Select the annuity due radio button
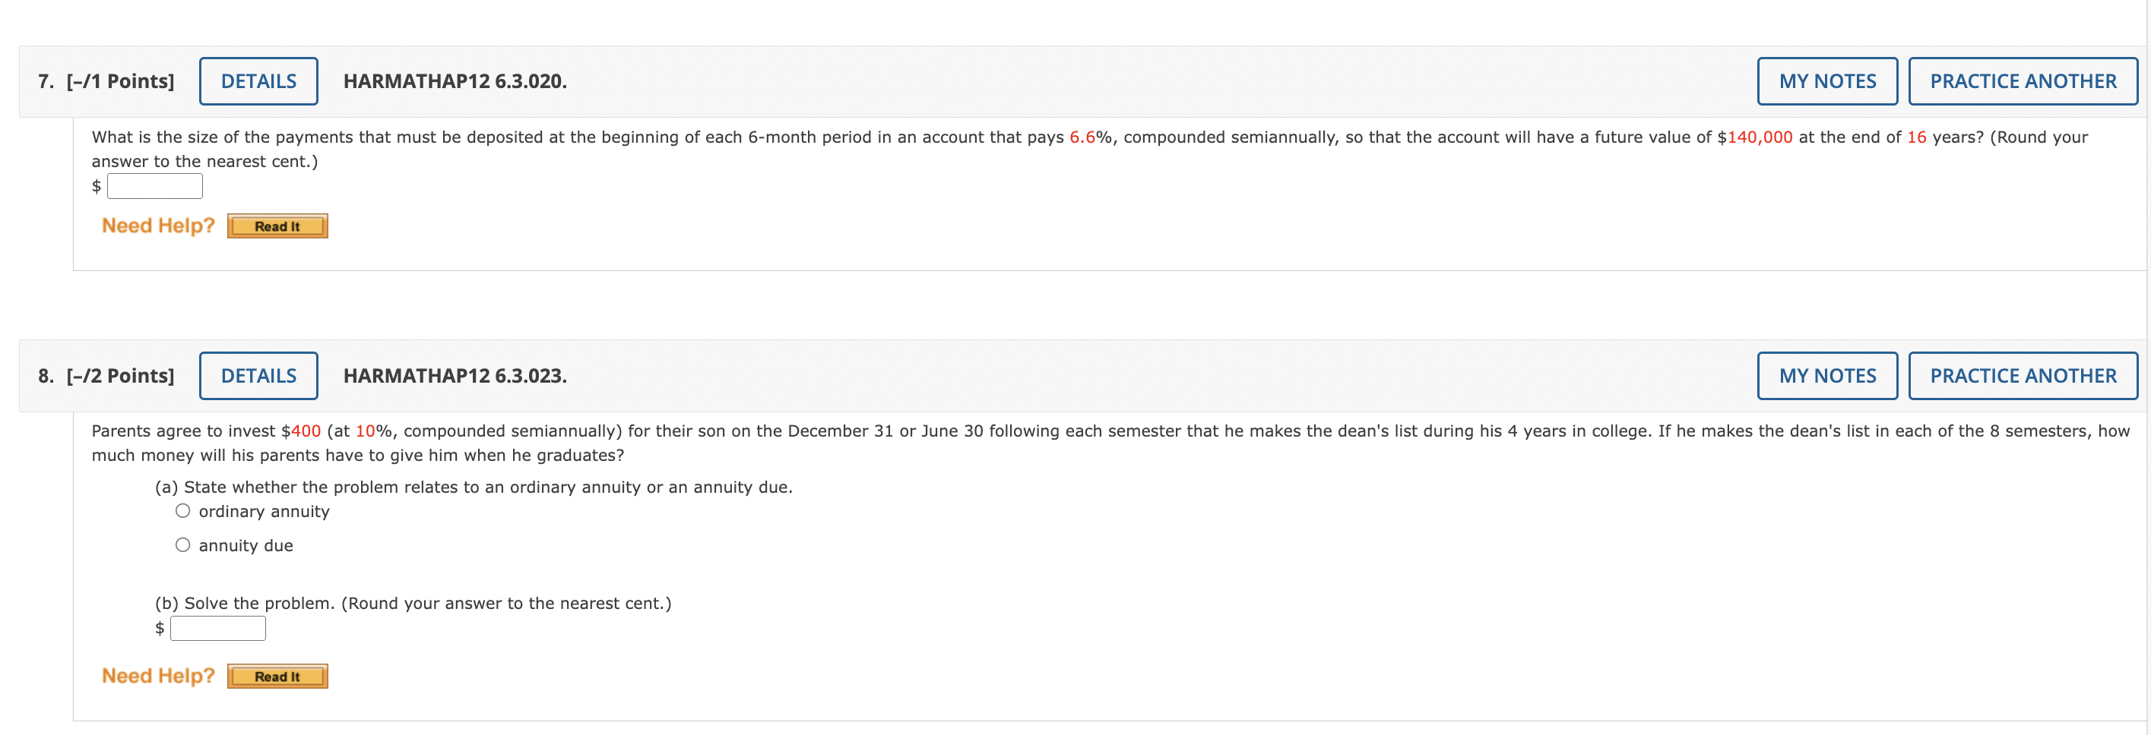The image size is (2151, 735). [183, 544]
